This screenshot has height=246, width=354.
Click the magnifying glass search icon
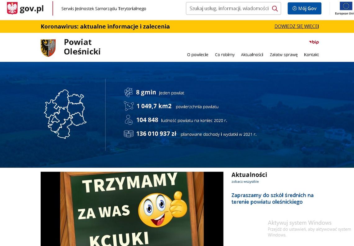275,9
